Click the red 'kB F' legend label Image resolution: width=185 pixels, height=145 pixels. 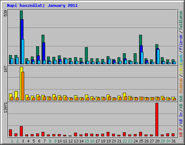181,132
